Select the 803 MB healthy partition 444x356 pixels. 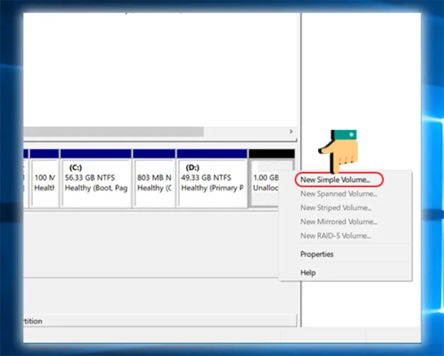click(x=154, y=183)
